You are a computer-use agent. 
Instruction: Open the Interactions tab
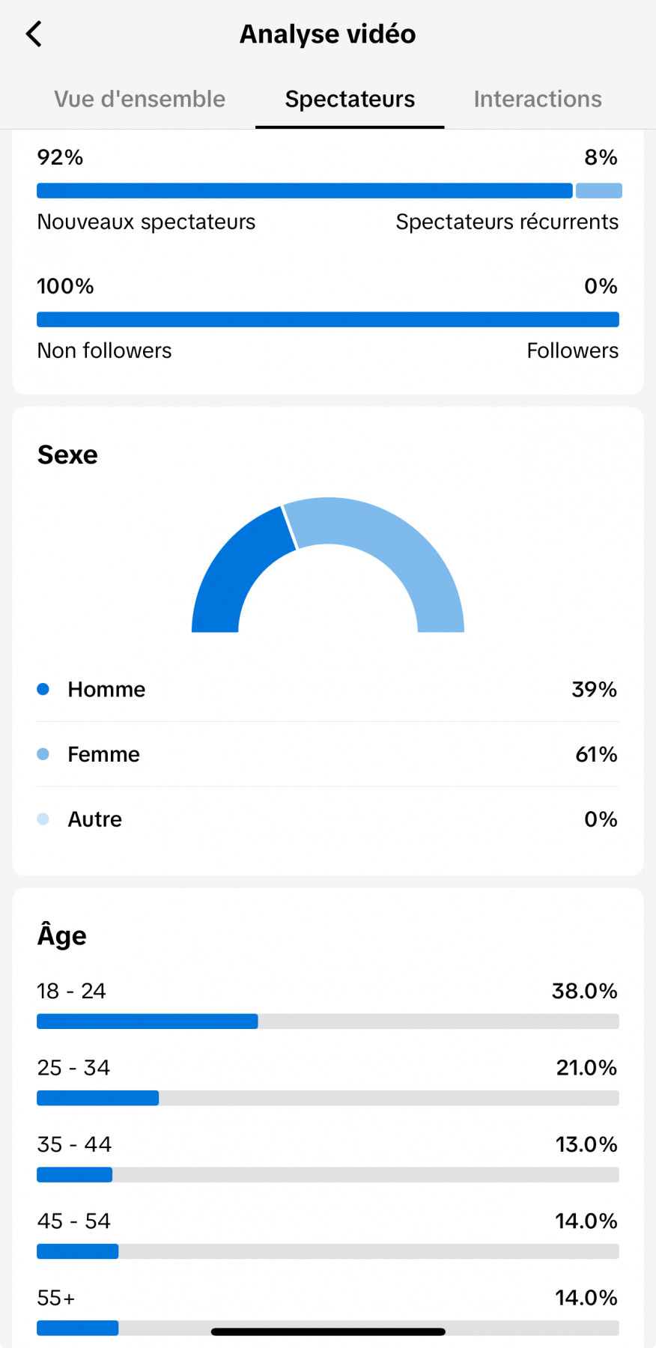click(537, 99)
